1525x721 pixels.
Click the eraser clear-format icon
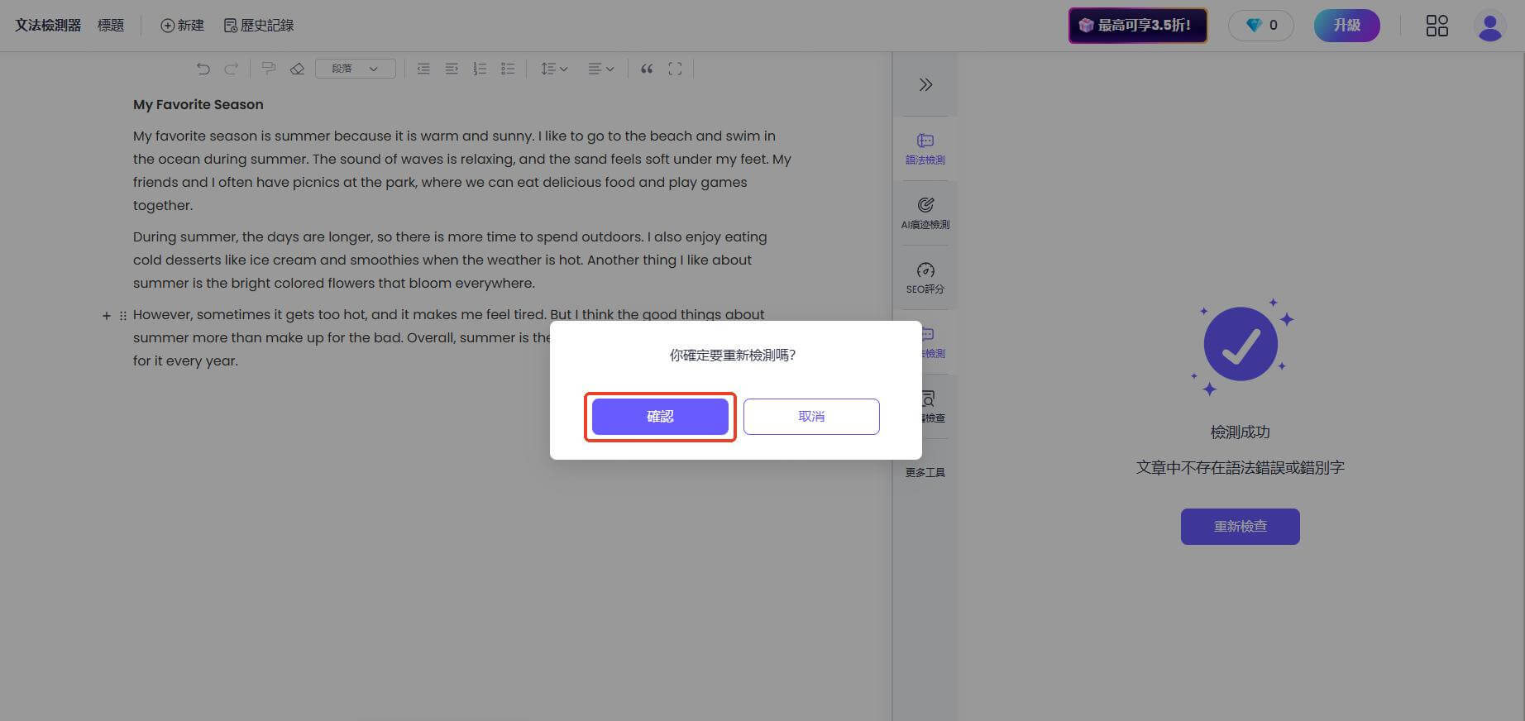[298, 69]
